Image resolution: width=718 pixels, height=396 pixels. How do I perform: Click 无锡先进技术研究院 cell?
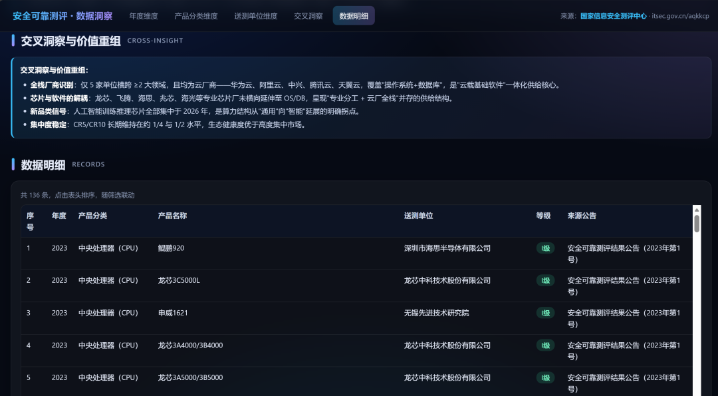coord(436,313)
